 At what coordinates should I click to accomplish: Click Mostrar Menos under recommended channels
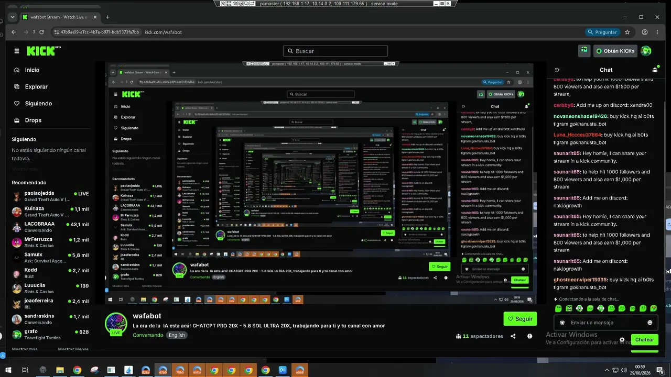pyautogui.click(x=73, y=349)
